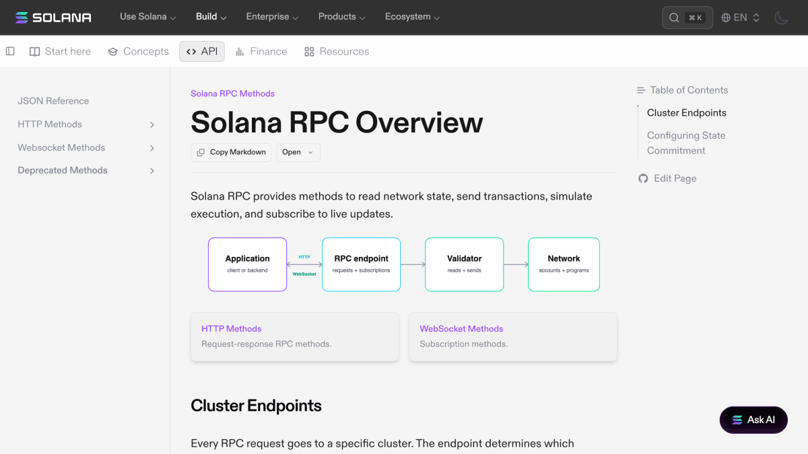Expand the Ecosystem menu

click(x=412, y=17)
